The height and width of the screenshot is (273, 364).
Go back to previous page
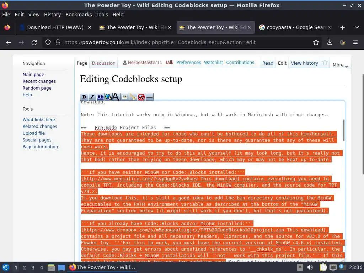pos(9,42)
